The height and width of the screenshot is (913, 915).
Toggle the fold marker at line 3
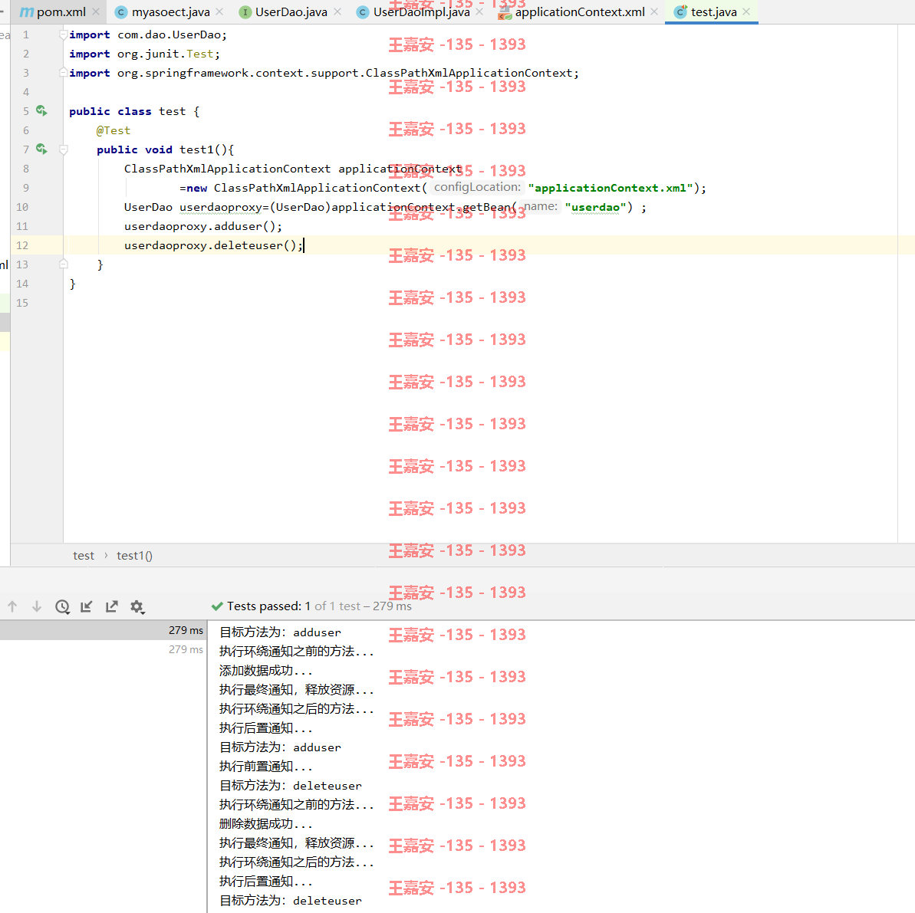(x=63, y=73)
